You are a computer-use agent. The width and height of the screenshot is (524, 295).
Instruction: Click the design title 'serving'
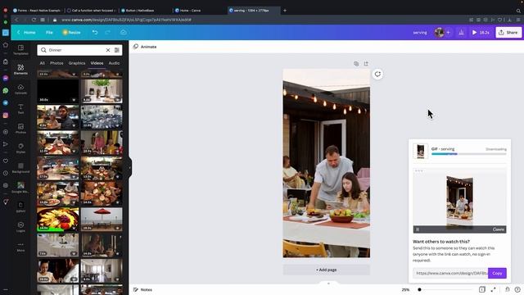click(420, 33)
